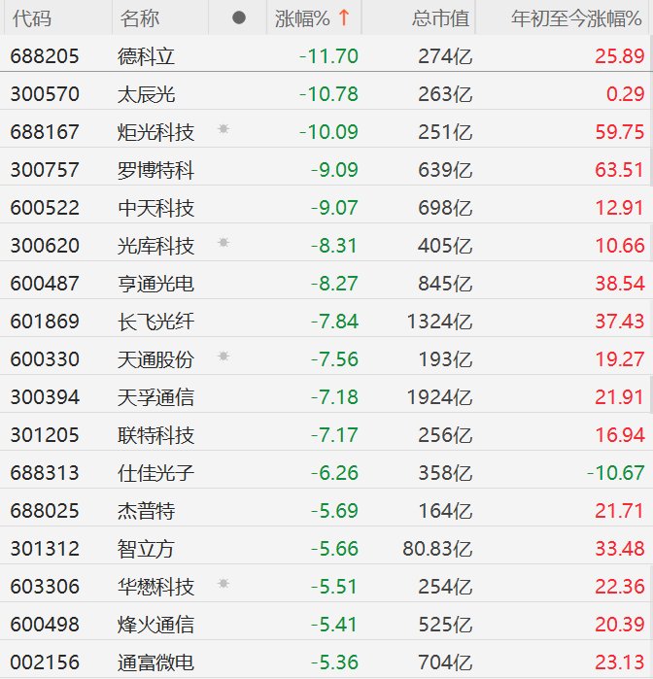Select stock code 301312
The width and height of the screenshot is (653, 679).
click(x=45, y=549)
